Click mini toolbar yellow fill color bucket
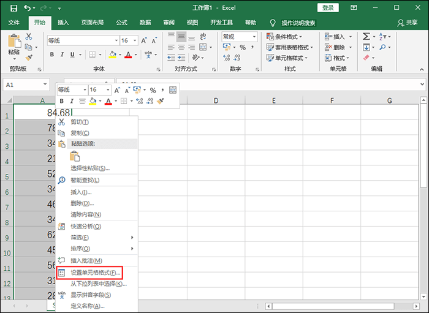429x313 pixels. (x=93, y=101)
